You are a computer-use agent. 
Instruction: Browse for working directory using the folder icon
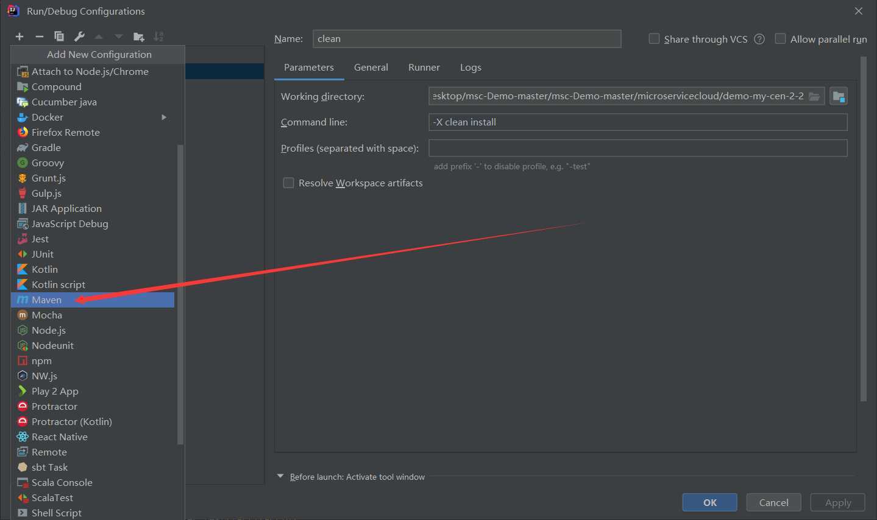814,96
